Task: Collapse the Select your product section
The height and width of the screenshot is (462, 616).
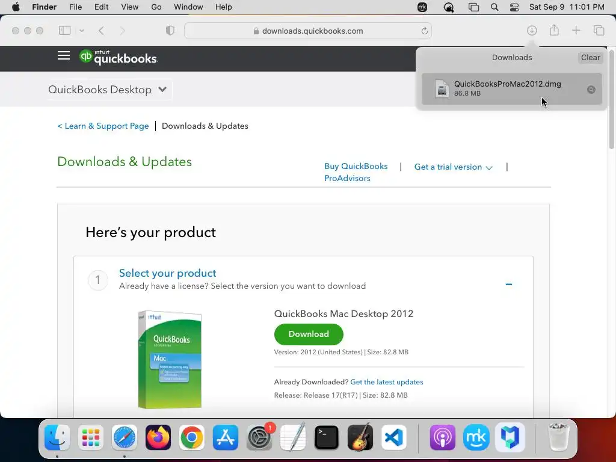Action: [x=509, y=284]
